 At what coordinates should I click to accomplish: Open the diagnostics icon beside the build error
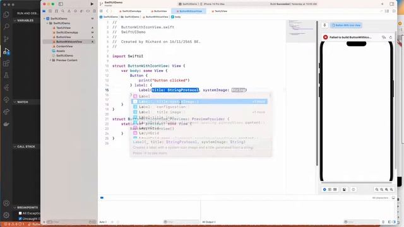point(384,37)
